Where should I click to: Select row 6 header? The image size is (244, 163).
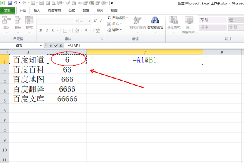coord(4,108)
